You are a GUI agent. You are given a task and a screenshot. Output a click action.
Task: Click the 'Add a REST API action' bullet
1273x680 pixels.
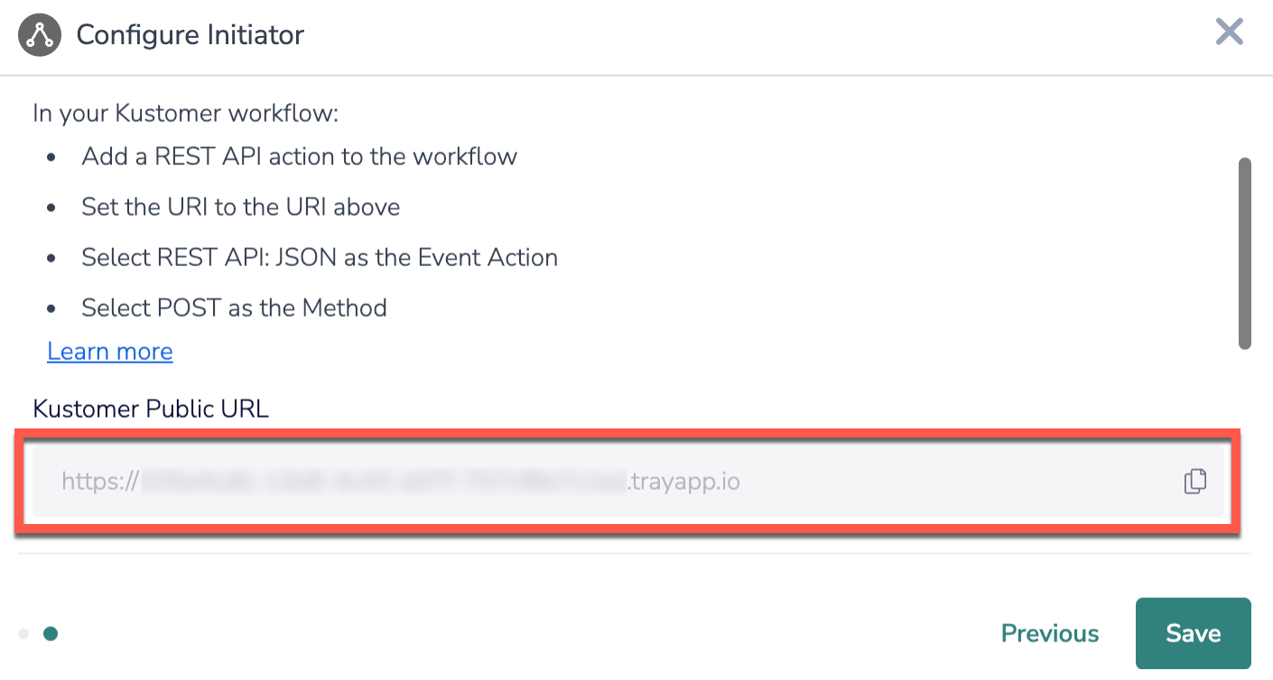point(299,156)
